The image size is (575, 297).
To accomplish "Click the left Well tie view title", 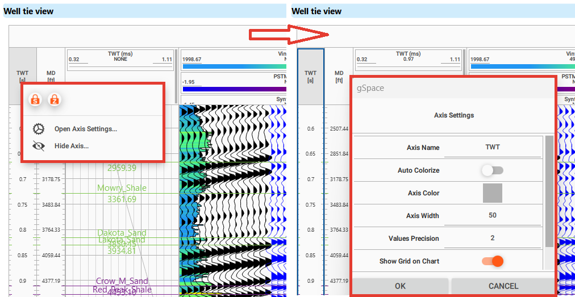I will tap(28, 11).
